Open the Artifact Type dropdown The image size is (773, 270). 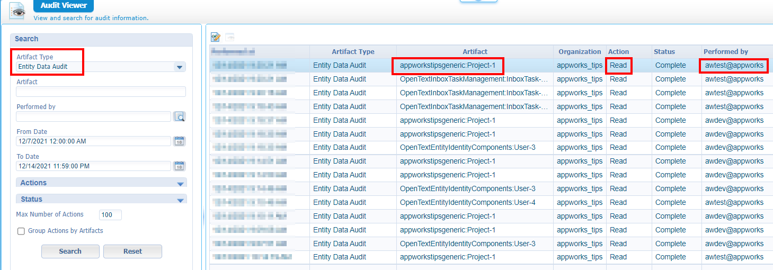[x=180, y=67]
